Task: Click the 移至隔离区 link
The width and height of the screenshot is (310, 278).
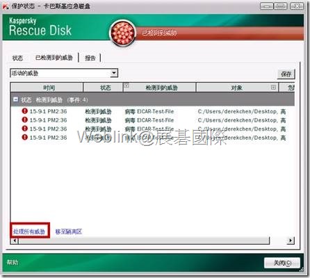Action: (69, 231)
